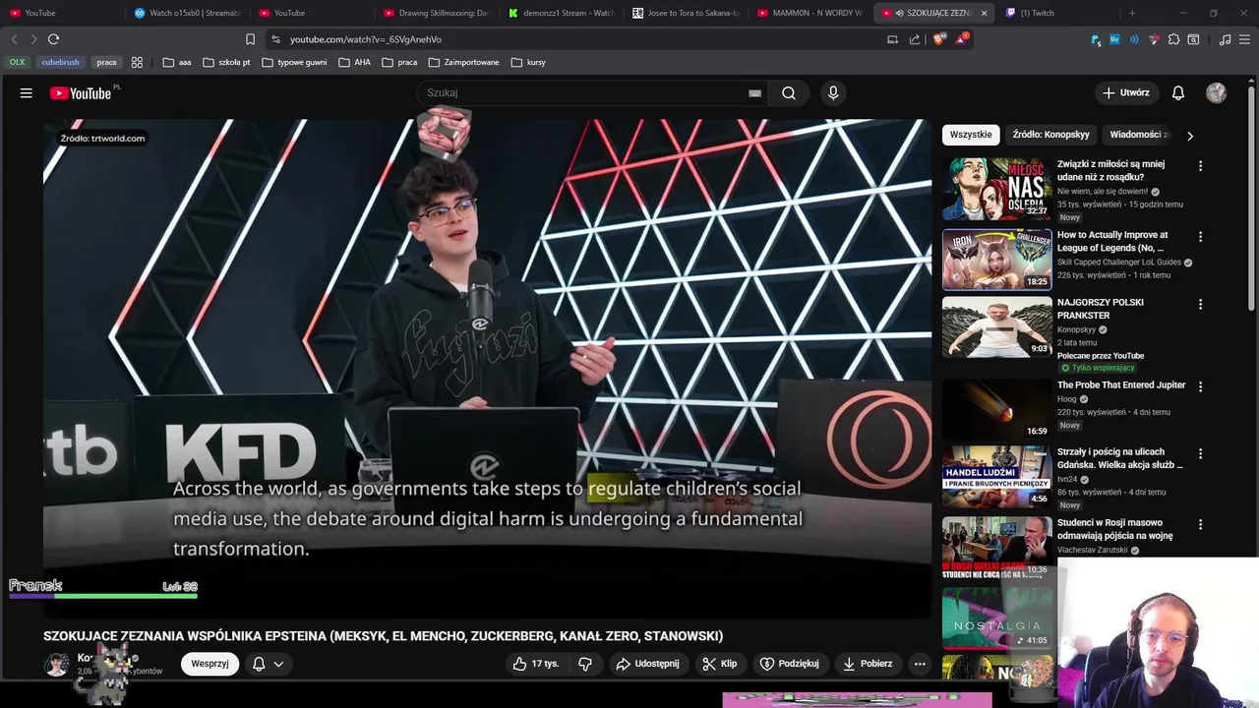Go back in browser history
Image resolution: width=1259 pixels, height=708 pixels.
point(14,39)
